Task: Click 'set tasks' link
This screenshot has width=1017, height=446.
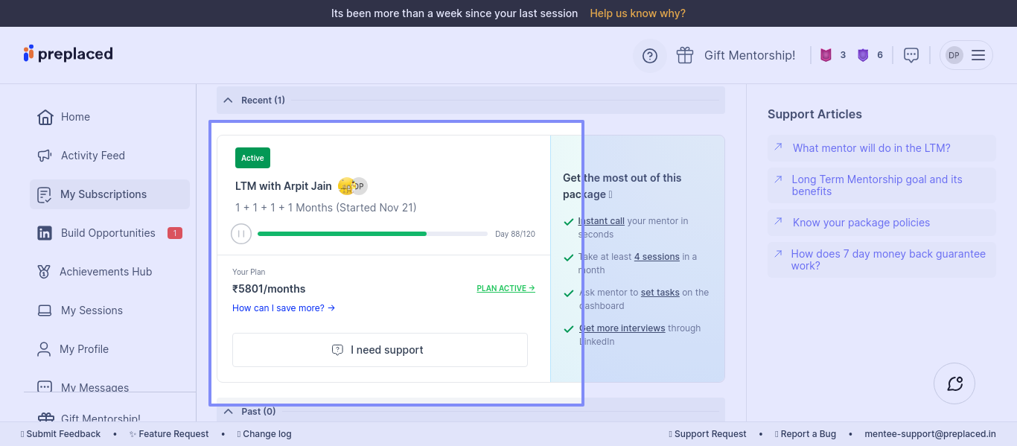Action: pyautogui.click(x=660, y=293)
